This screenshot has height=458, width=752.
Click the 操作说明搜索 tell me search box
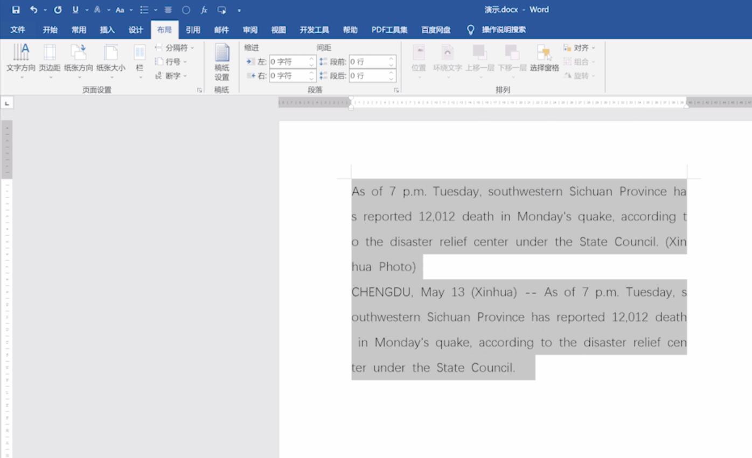[504, 30]
